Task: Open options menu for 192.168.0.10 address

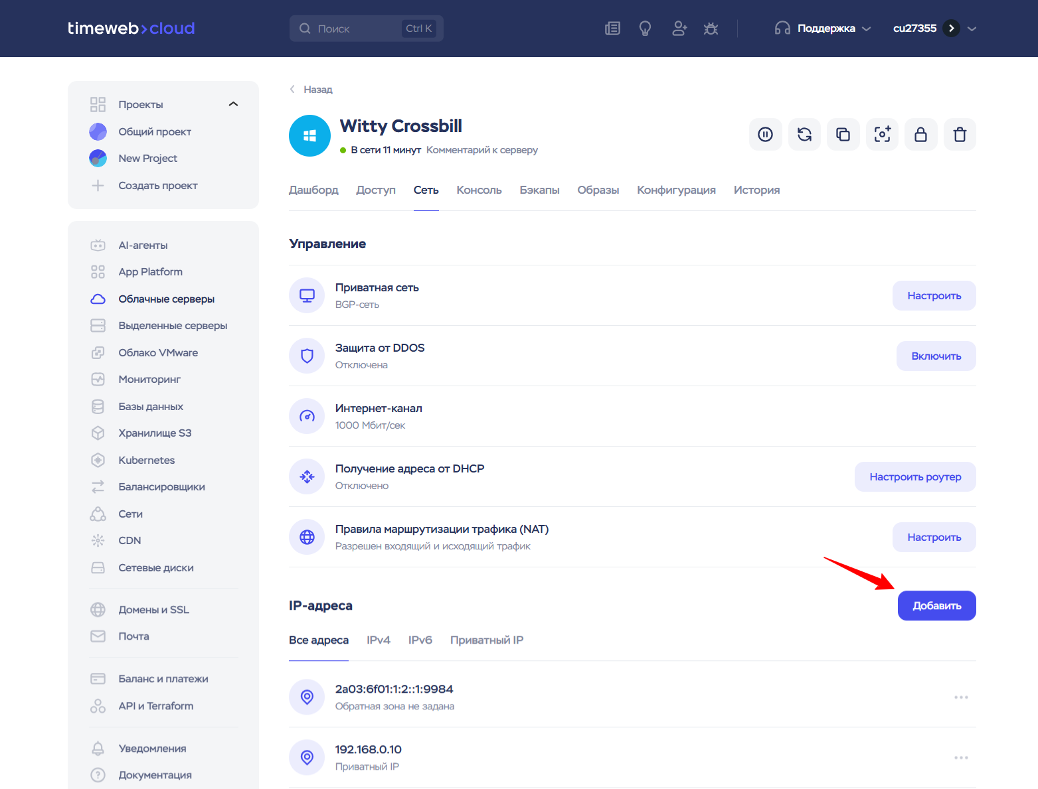Action: pyautogui.click(x=961, y=758)
